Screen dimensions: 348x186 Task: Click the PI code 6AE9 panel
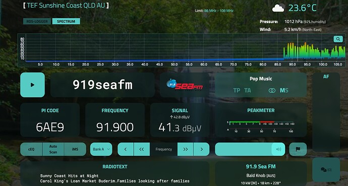coord(50,120)
